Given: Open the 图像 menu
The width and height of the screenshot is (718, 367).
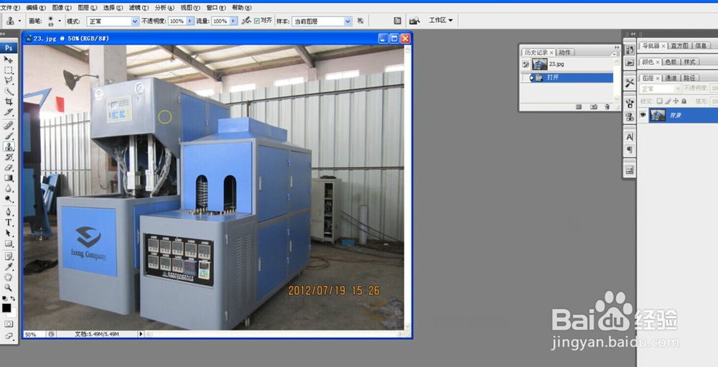Looking at the screenshot, I should tap(61, 8).
